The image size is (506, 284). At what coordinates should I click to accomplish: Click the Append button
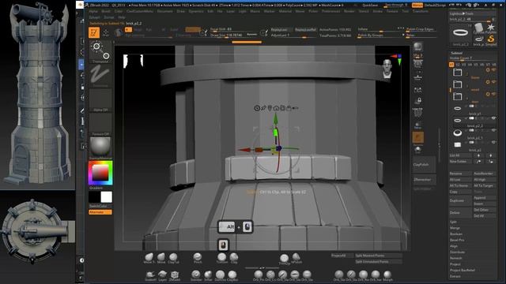(485, 198)
